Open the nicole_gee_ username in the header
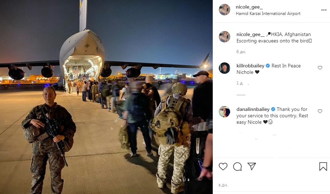Image resolution: width=330 pixels, height=194 pixels. pos(249,7)
